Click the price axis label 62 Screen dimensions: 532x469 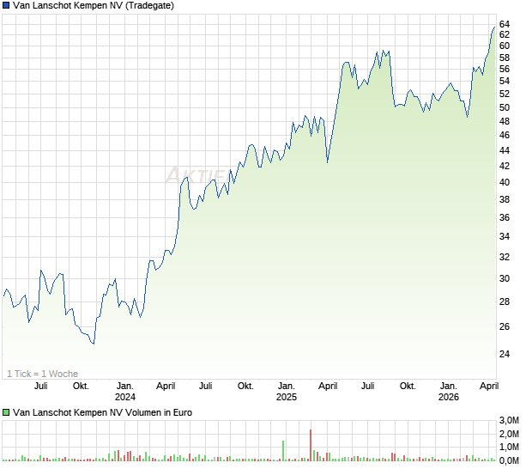(x=505, y=34)
